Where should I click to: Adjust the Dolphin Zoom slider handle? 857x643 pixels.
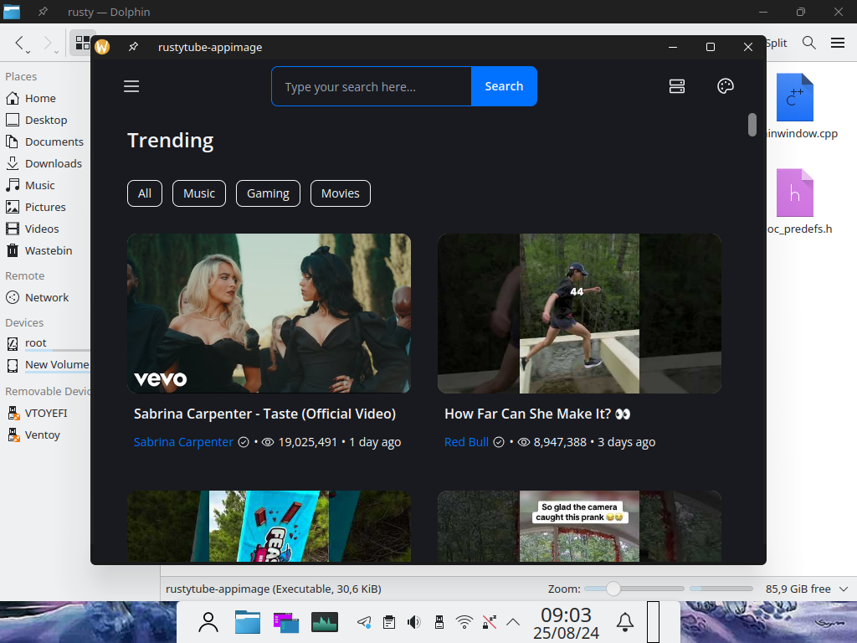613,589
